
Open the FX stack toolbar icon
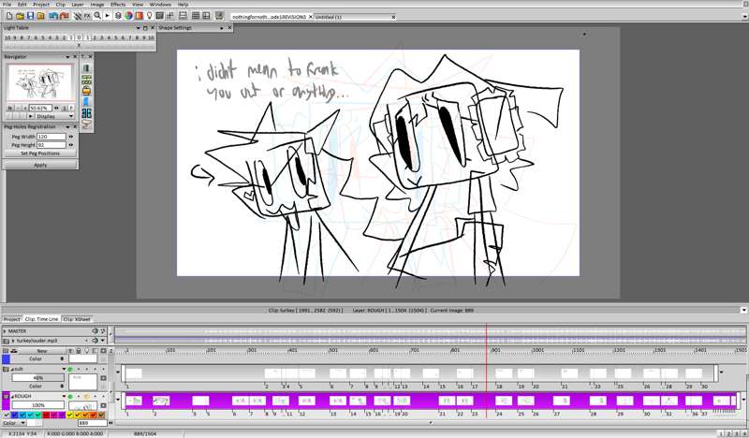click(x=87, y=16)
